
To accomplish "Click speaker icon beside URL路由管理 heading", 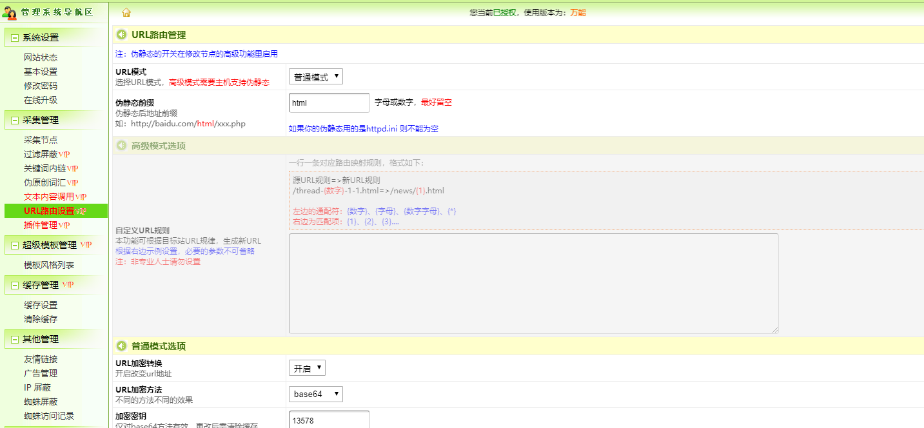I will click(121, 35).
